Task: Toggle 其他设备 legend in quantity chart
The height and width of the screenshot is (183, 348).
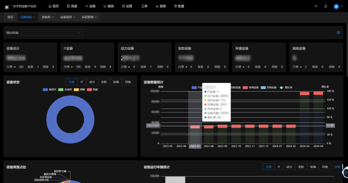Action: point(268,88)
